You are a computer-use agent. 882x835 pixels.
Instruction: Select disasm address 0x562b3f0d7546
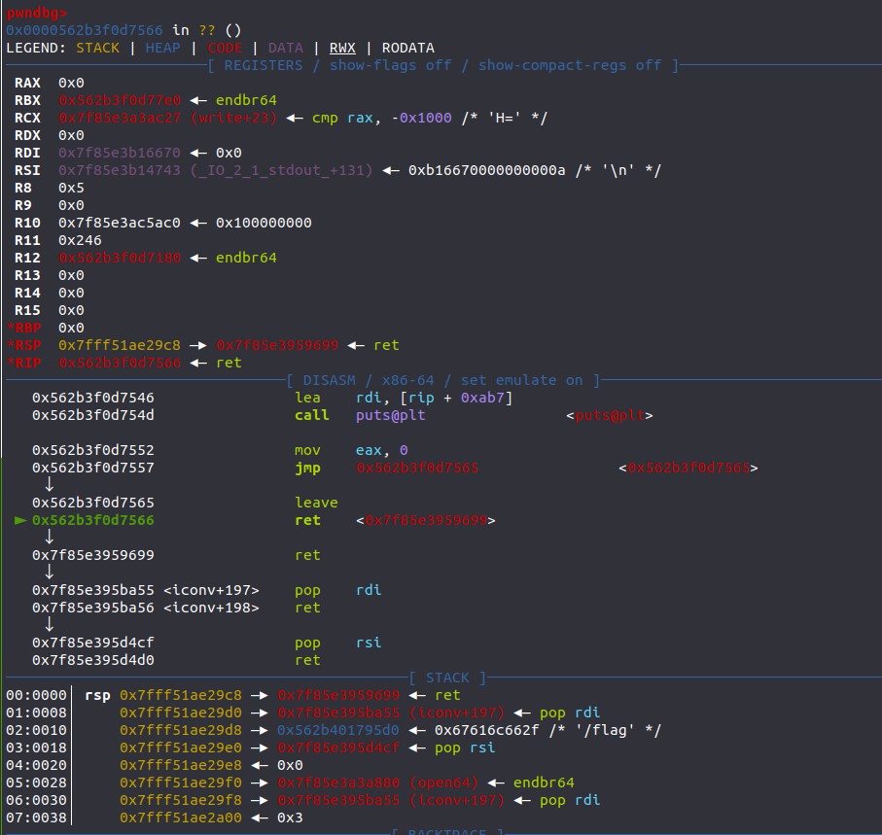92,398
